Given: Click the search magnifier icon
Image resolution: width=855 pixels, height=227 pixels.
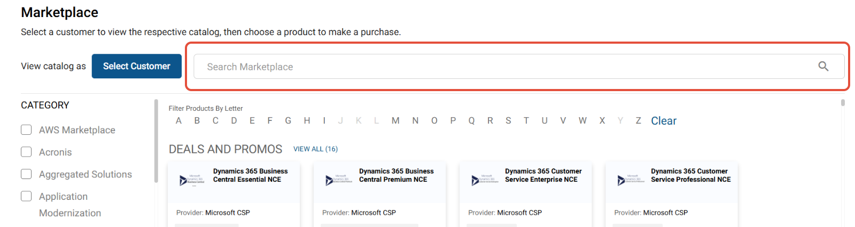Looking at the screenshot, I should [823, 66].
